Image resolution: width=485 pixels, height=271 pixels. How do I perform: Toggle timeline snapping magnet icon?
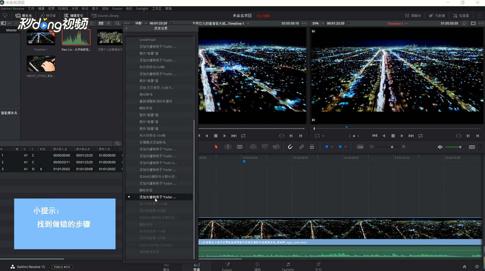click(x=290, y=147)
